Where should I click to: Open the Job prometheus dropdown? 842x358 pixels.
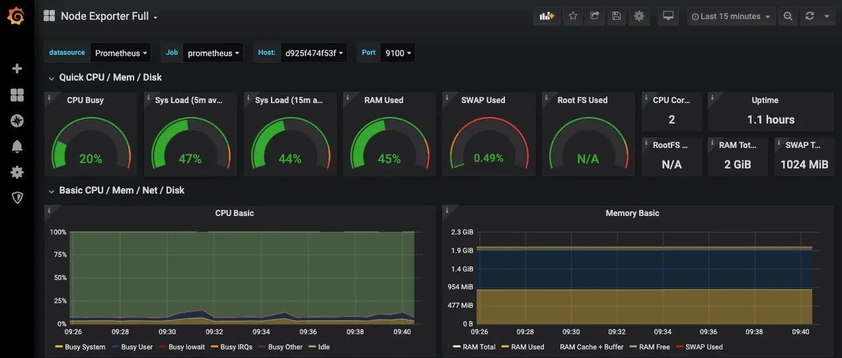coord(213,53)
